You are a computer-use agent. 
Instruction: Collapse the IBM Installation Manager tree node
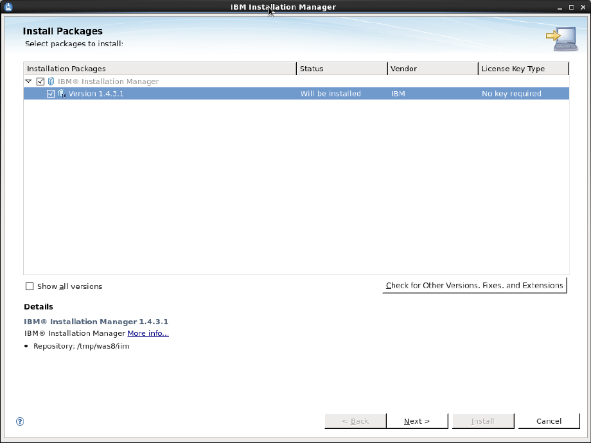tap(29, 82)
